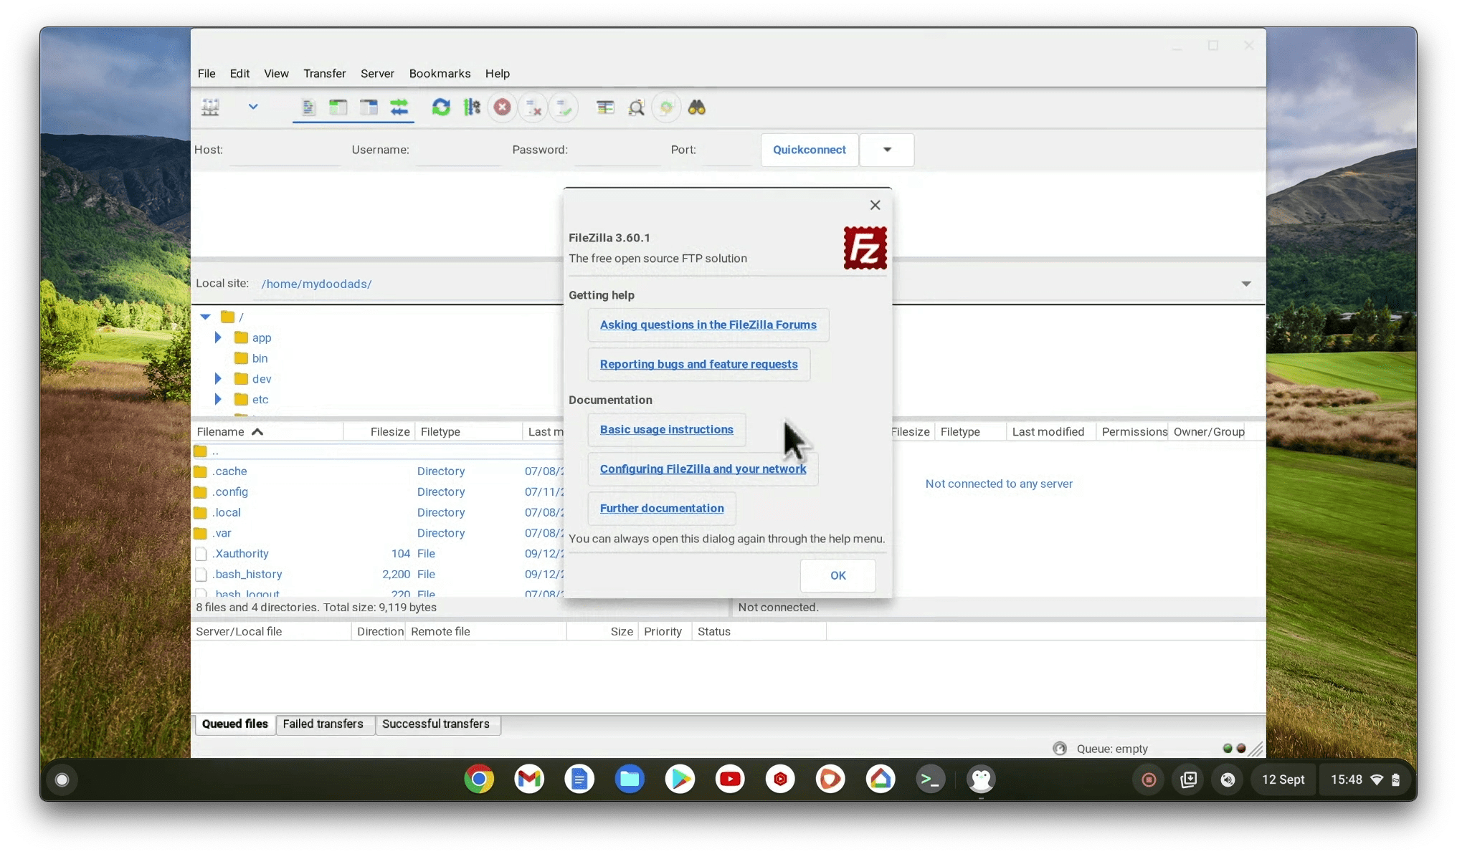Open Further documentation link
The image size is (1457, 854).
(661, 508)
